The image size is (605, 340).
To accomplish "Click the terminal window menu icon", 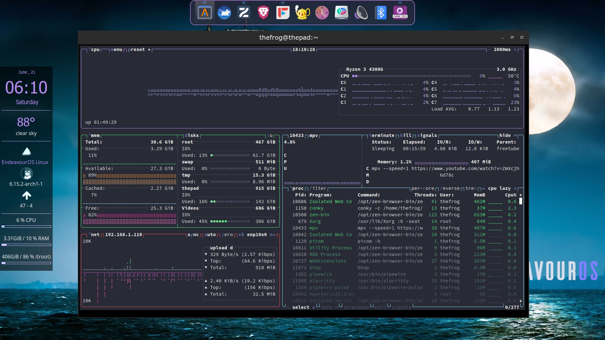I will (512, 37).
